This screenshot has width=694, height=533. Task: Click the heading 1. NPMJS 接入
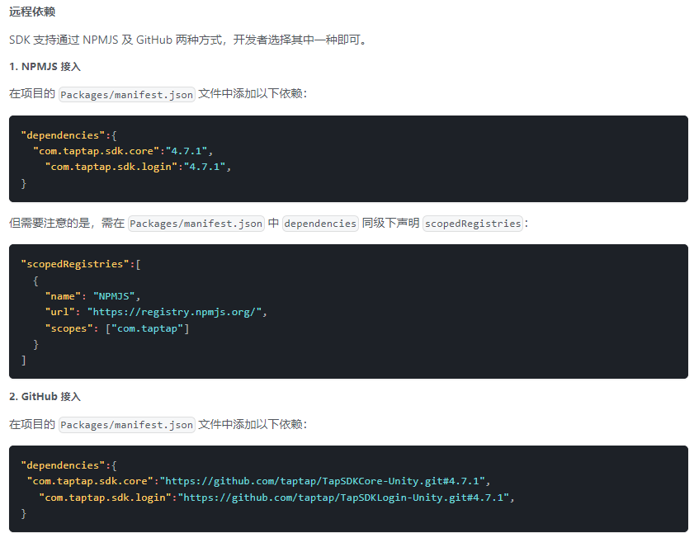[x=45, y=67]
